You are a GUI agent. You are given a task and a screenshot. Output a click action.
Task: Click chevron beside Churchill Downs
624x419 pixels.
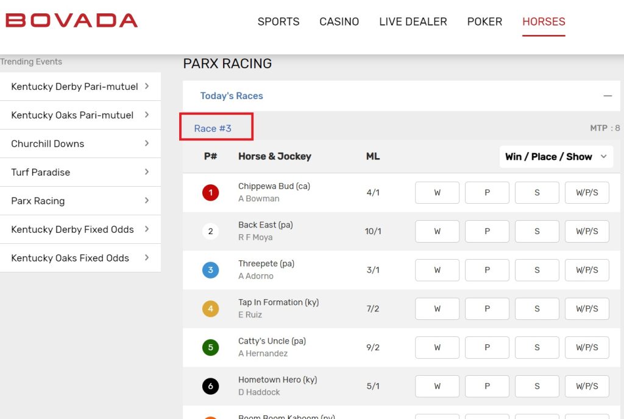147,144
